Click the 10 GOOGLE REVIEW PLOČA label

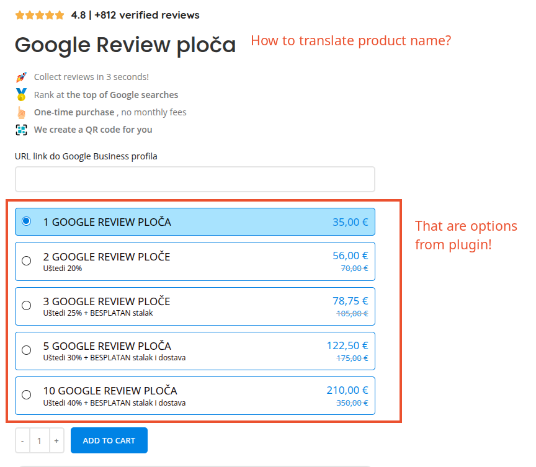pyautogui.click(x=110, y=391)
